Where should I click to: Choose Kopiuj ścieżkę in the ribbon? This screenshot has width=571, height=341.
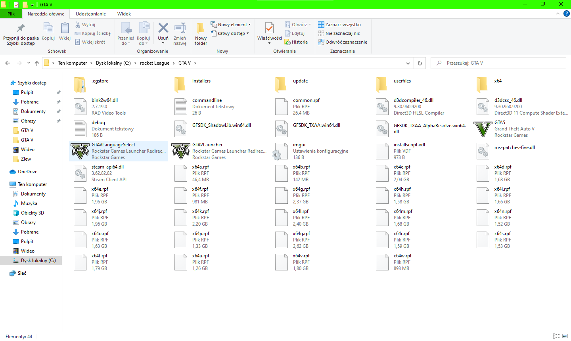pos(93,33)
